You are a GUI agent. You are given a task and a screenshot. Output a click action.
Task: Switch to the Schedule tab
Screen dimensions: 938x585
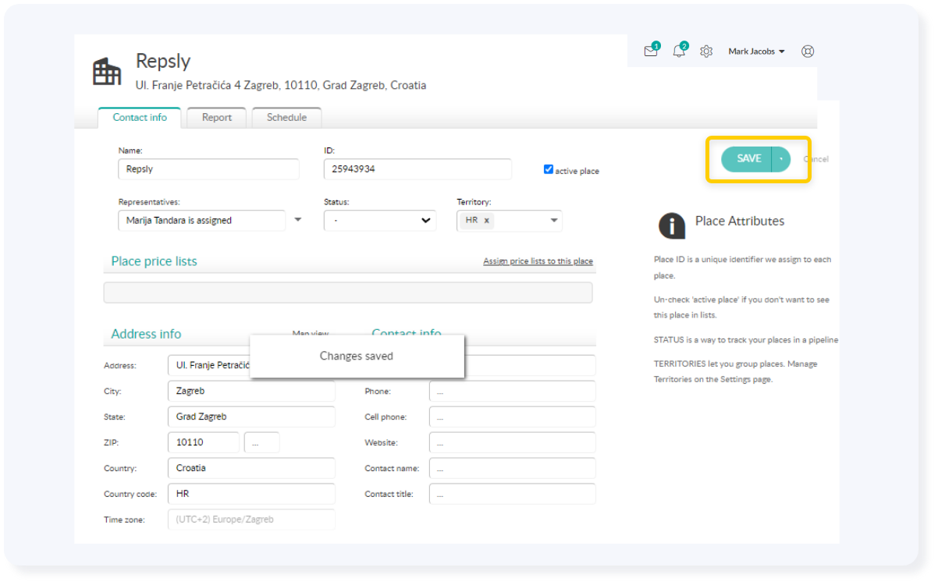(286, 118)
